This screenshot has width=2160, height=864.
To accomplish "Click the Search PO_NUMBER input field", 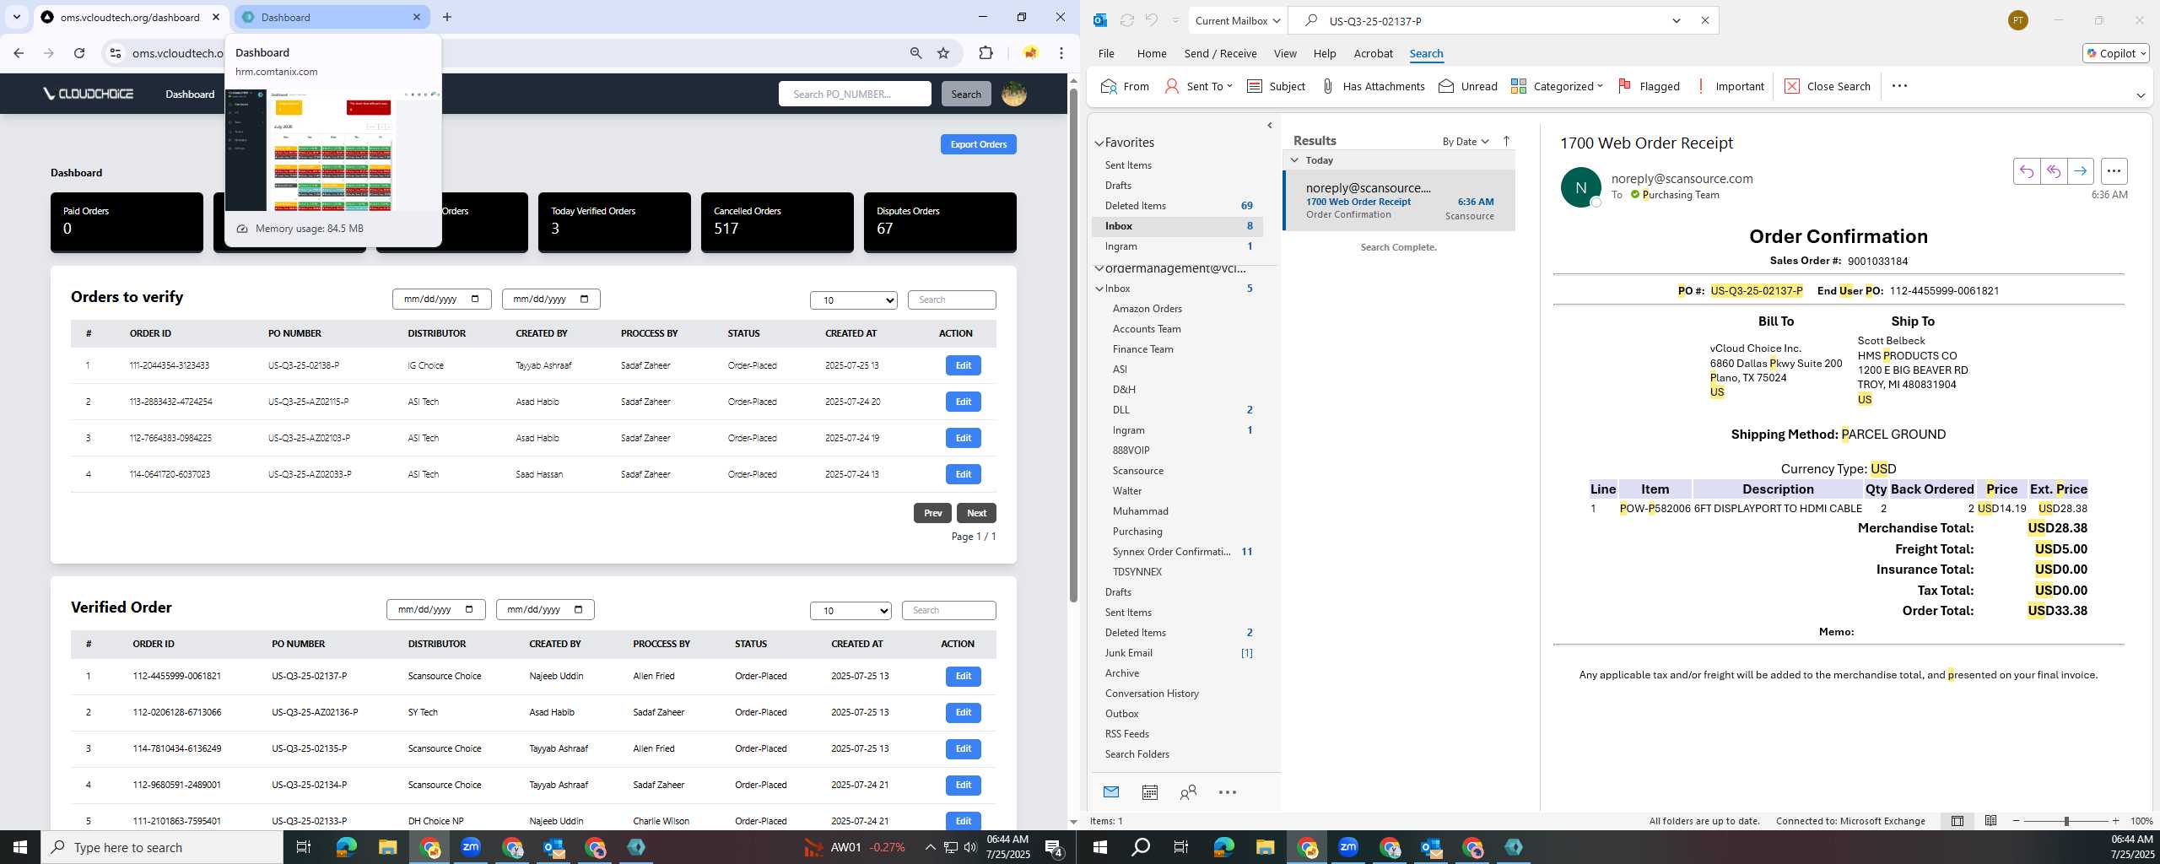I will click(x=855, y=94).
